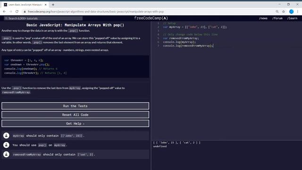Open the /forum link
Image resolution: width=302 pixels, height=170 pixels.
pos(277,18)
